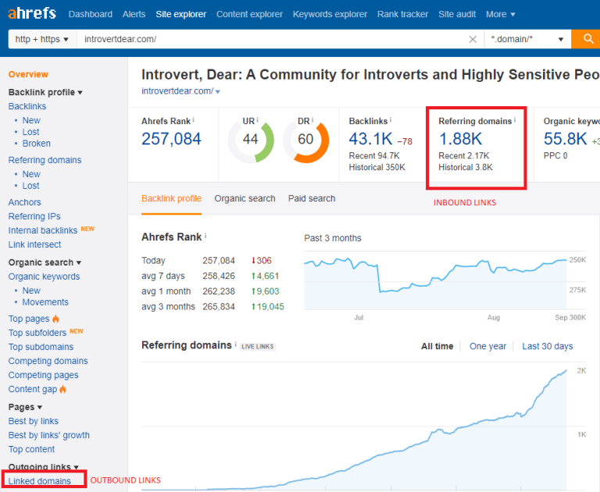The height and width of the screenshot is (492, 600).
Task: Click info icon next to Backlinks metric
Action: pos(391,120)
